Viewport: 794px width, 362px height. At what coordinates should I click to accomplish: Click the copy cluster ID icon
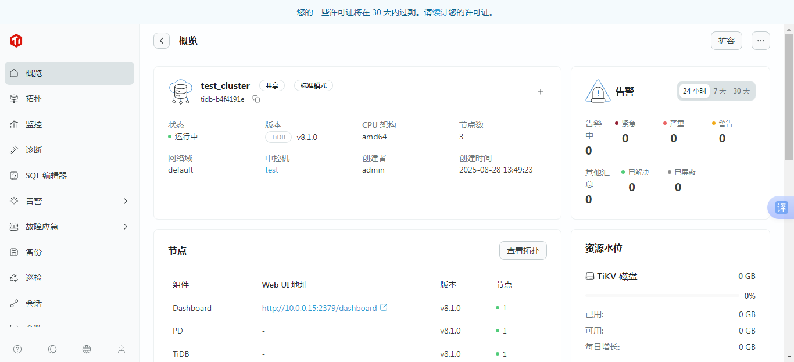256,99
